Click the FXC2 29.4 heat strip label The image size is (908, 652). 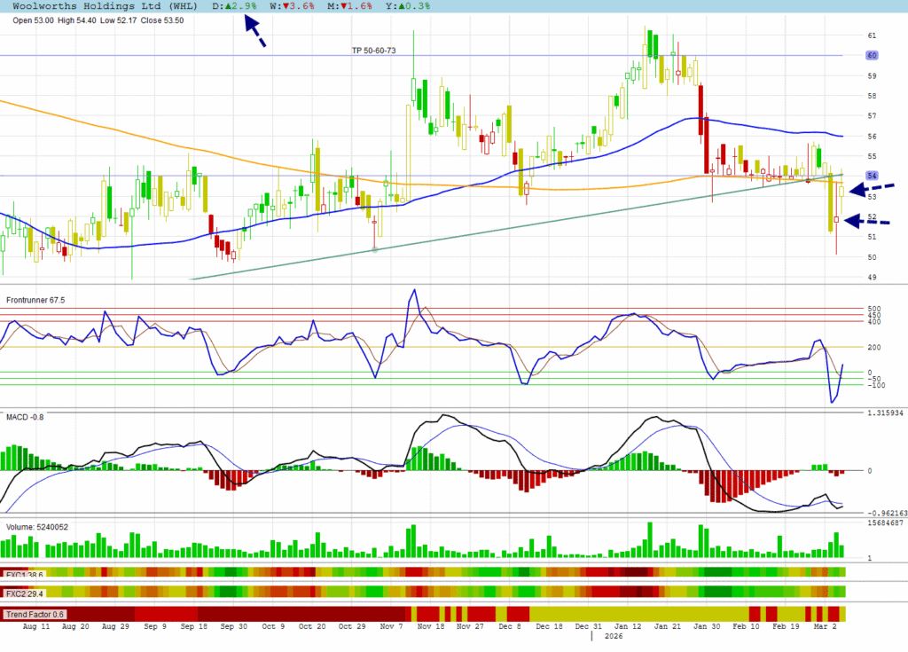point(25,593)
